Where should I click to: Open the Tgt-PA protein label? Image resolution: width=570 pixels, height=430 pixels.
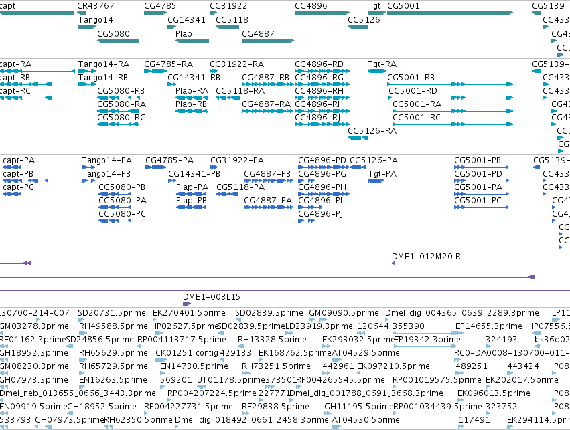(x=382, y=174)
